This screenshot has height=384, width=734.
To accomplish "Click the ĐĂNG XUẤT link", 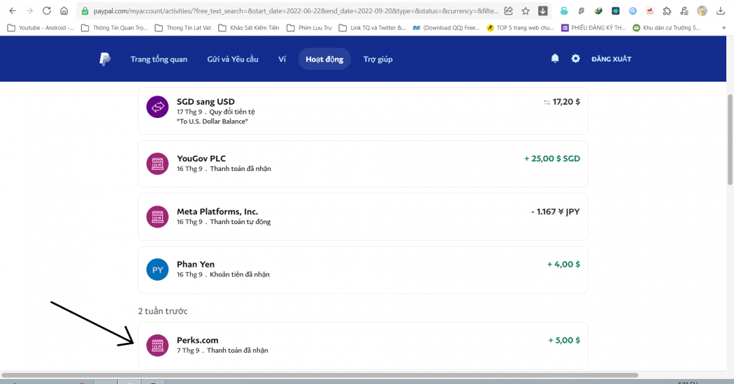I will coord(612,59).
